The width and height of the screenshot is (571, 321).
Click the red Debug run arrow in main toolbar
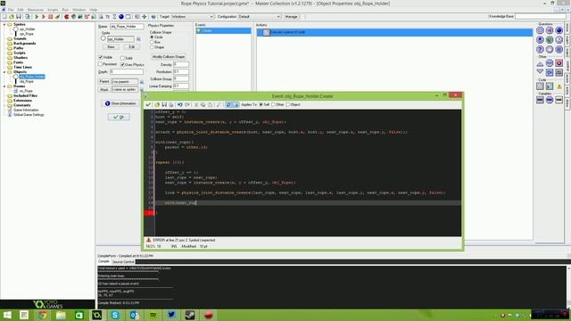click(44, 17)
